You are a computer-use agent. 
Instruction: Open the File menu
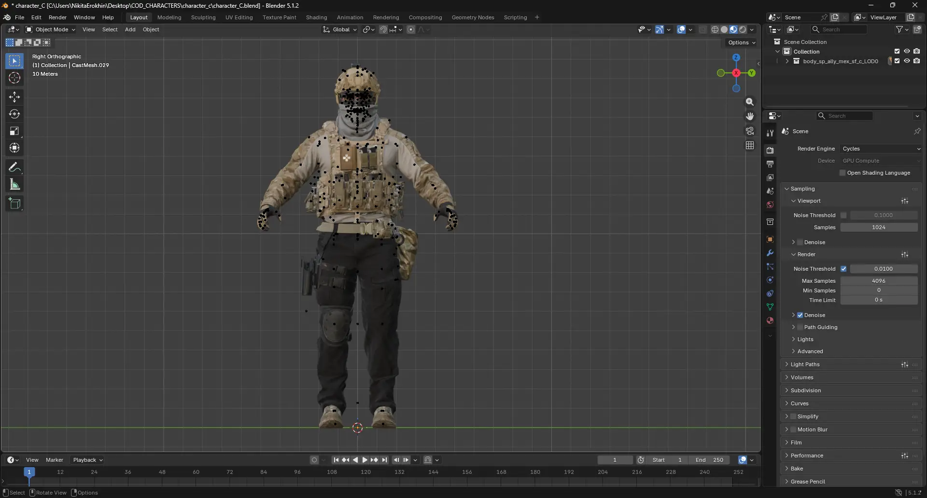click(19, 17)
